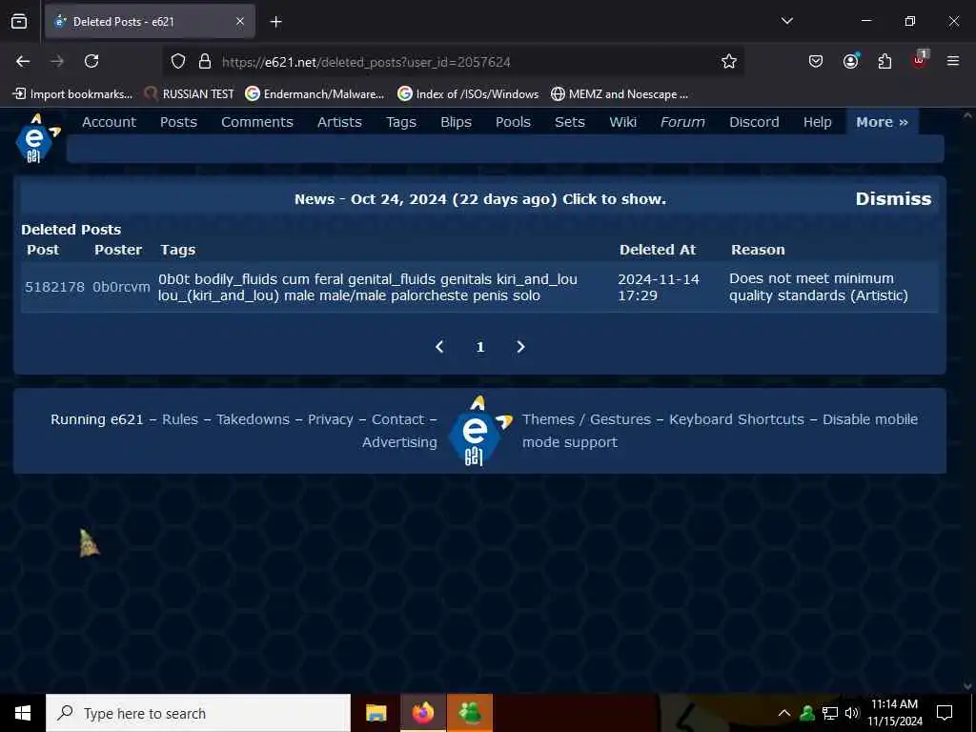Open the Advertising footer link
The height and width of the screenshot is (732, 976).
[x=399, y=442]
